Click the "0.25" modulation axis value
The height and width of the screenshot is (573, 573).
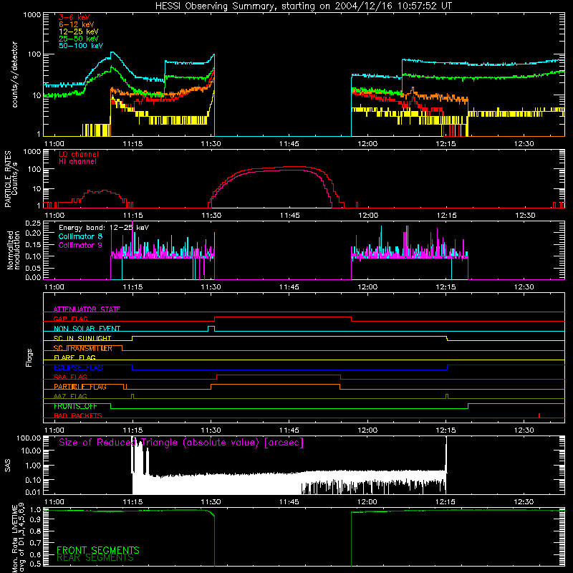pos(33,223)
